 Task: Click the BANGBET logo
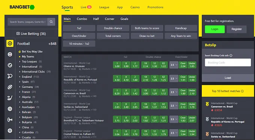pos(22,7)
